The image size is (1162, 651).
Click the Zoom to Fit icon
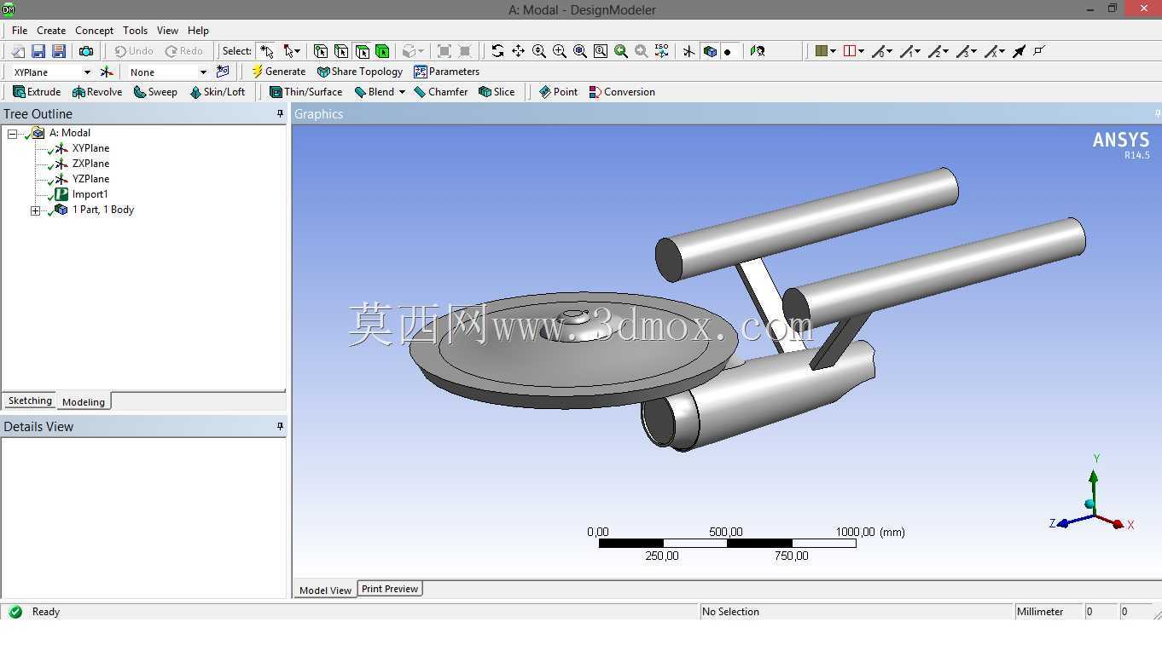coord(580,51)
